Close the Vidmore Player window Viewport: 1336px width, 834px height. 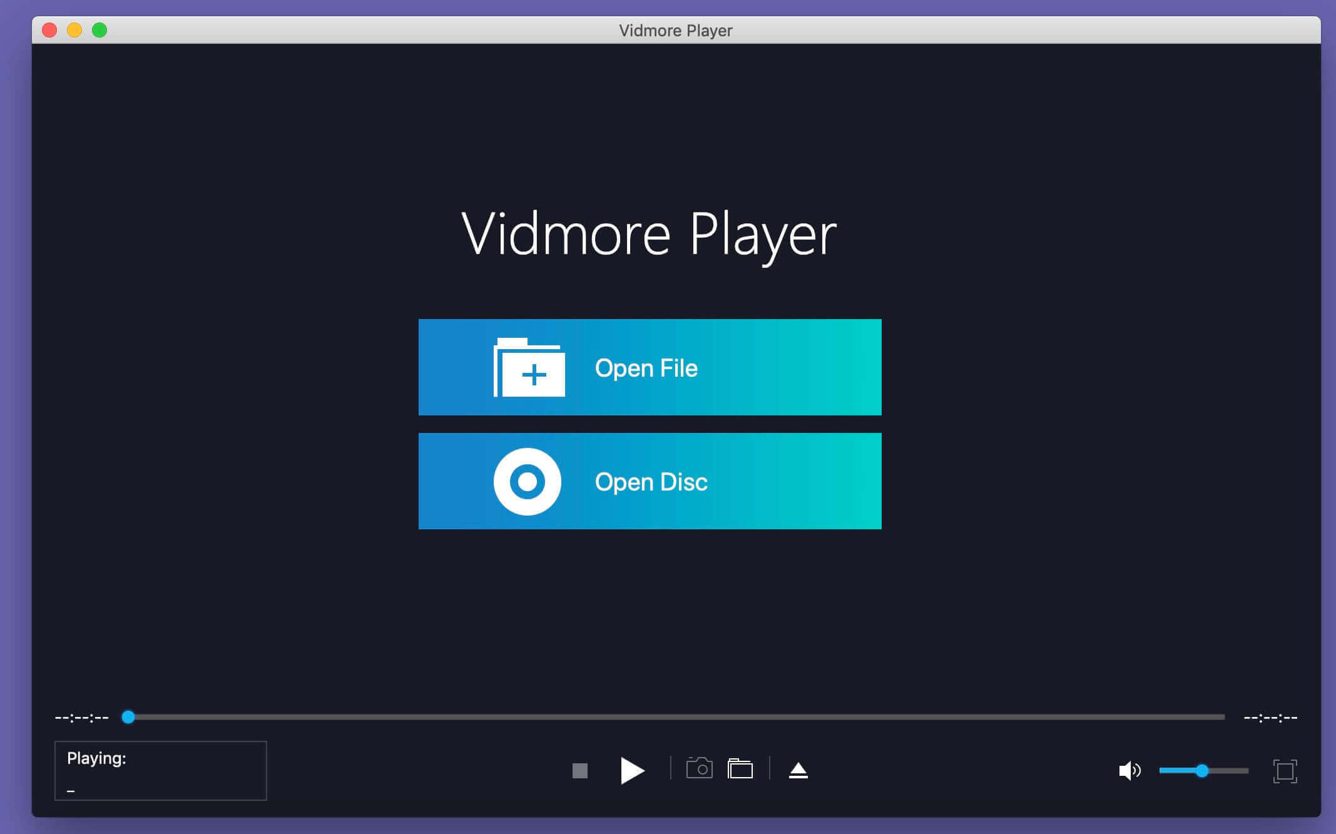[49, 30]
